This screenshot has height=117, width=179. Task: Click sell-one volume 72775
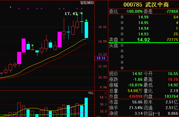click(x=172, y=40)
